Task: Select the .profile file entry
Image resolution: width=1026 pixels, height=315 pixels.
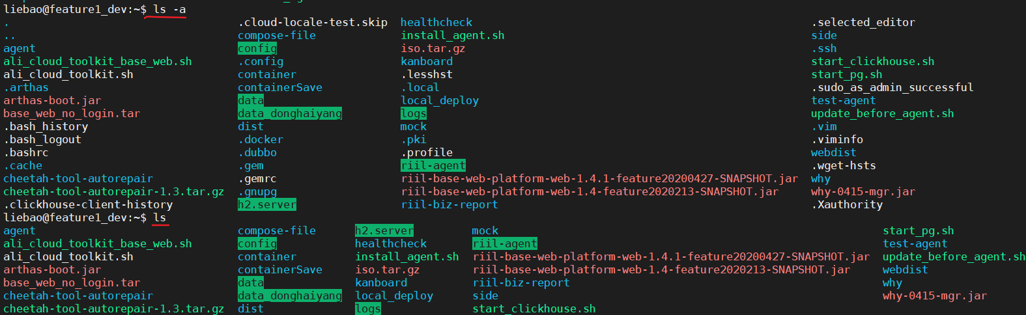Action: coord(427,152)
